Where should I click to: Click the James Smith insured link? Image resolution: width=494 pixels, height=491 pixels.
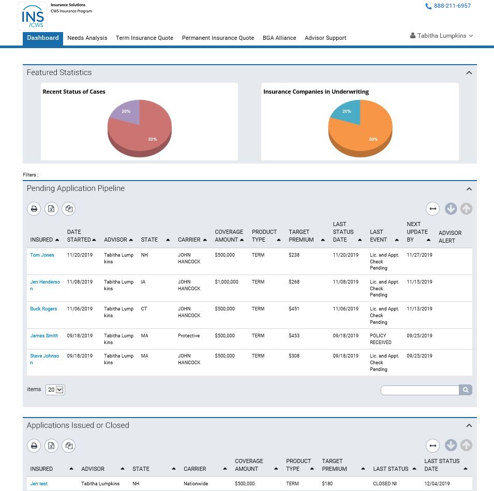pyautogui.click(x=44, y=336)
